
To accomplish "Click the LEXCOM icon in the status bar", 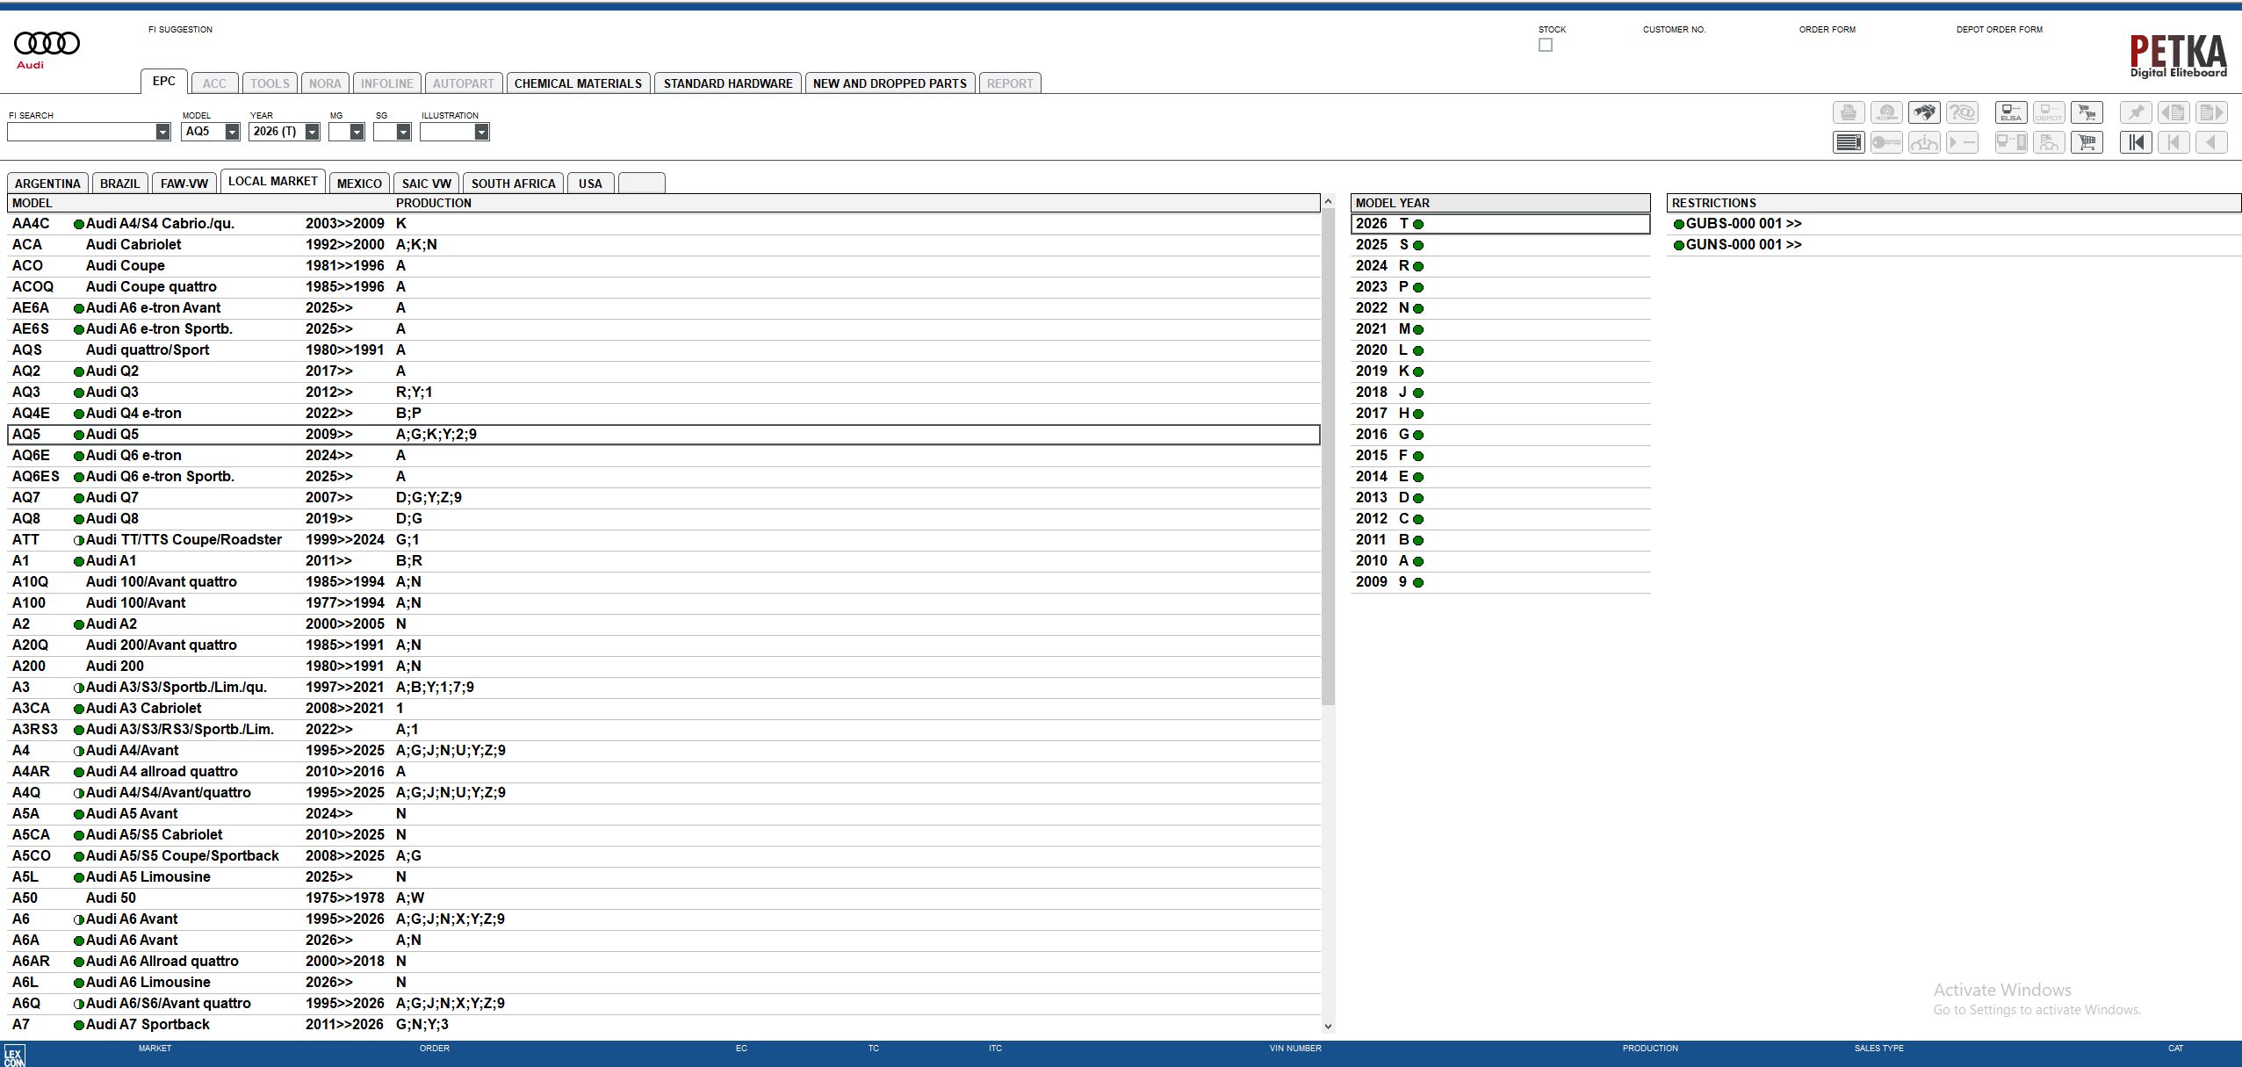I will pos(14,1055).
